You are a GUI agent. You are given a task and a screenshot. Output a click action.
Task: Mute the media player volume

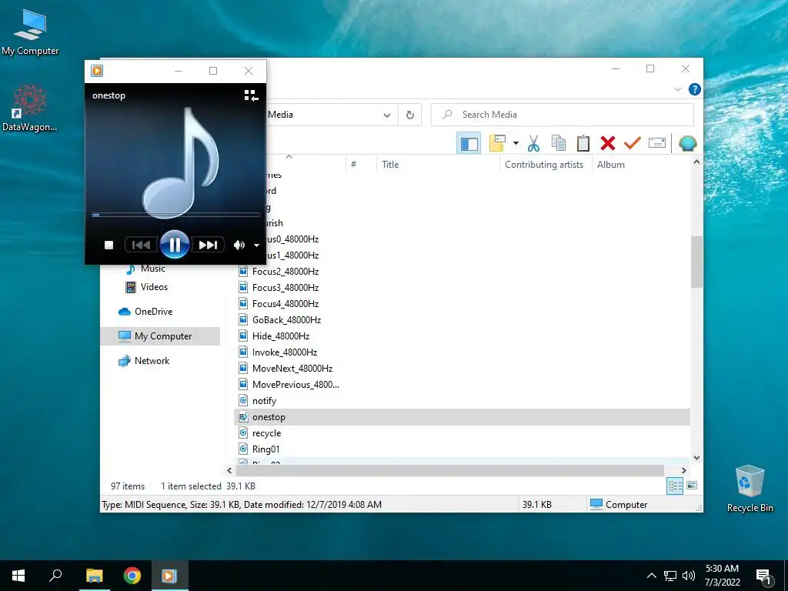(x=239, y=245)
